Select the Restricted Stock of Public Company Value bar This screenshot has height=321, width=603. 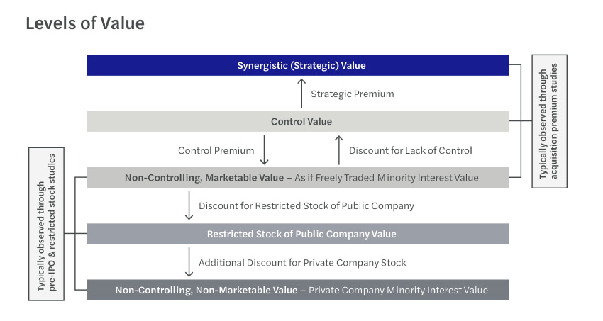click(298, 234)
